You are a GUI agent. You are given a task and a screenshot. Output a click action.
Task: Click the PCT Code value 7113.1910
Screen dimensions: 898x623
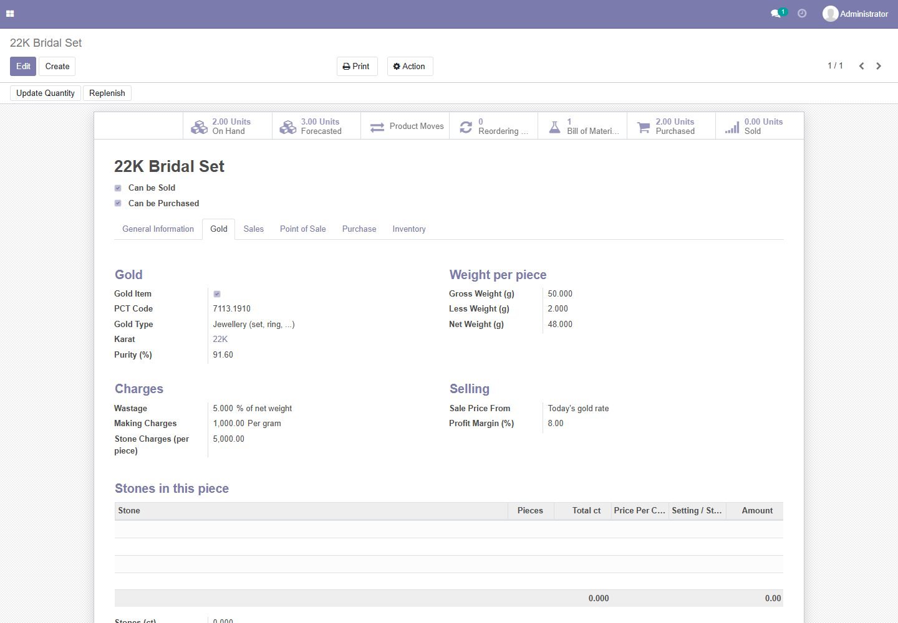click(x=231, y=308)
